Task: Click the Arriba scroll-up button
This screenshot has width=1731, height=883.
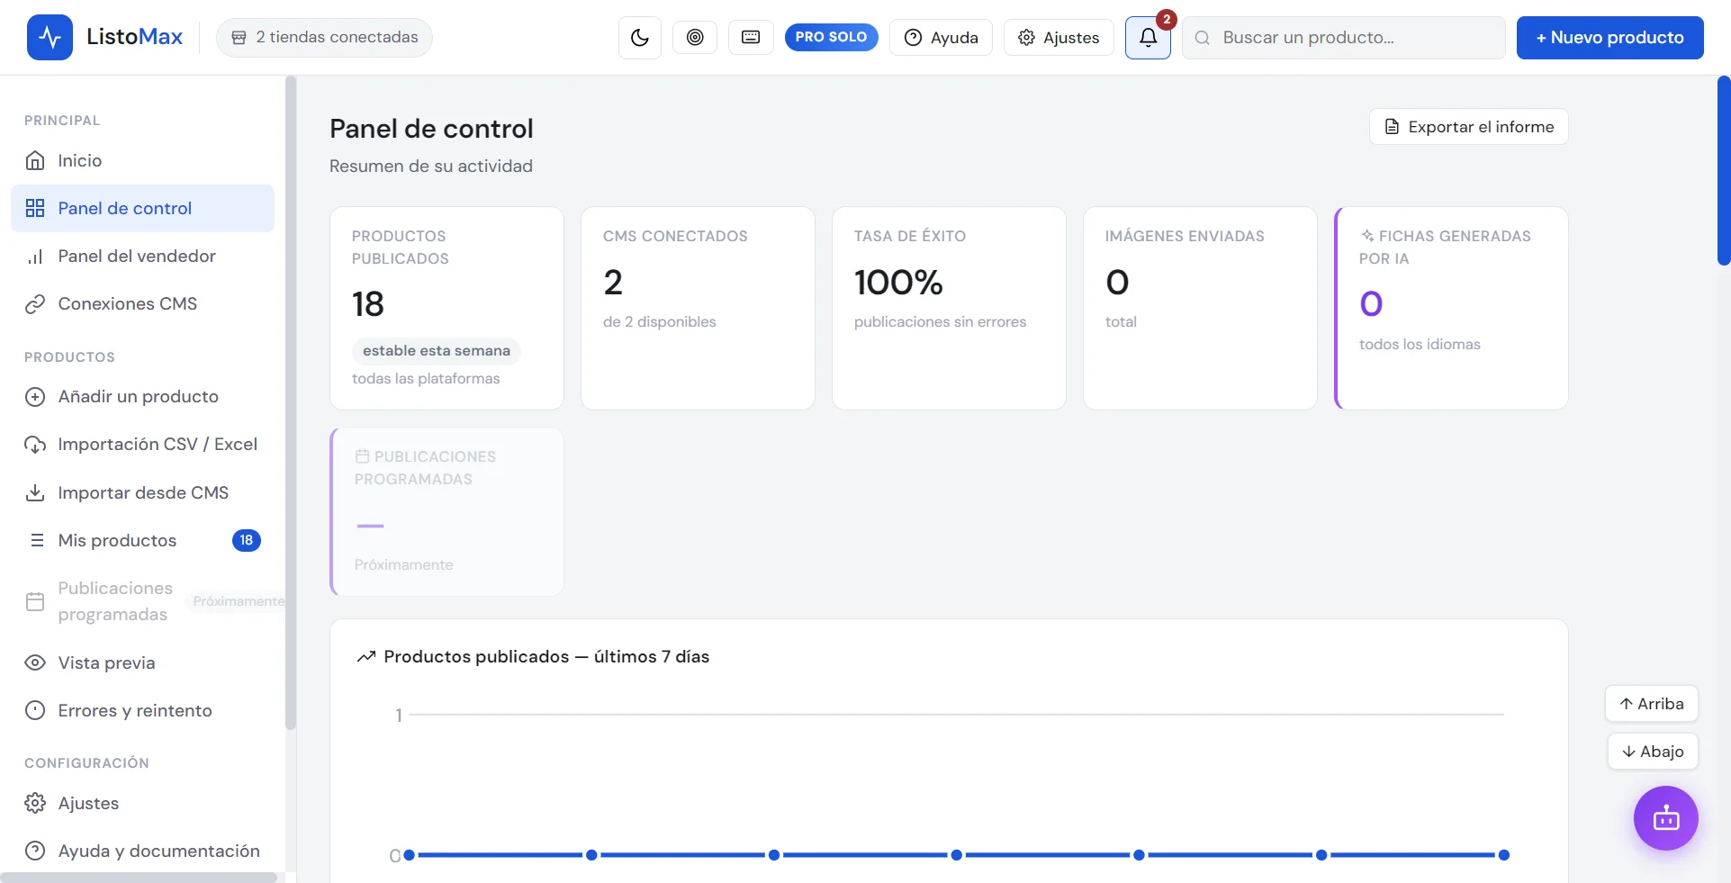Action: pos(1652,704)
